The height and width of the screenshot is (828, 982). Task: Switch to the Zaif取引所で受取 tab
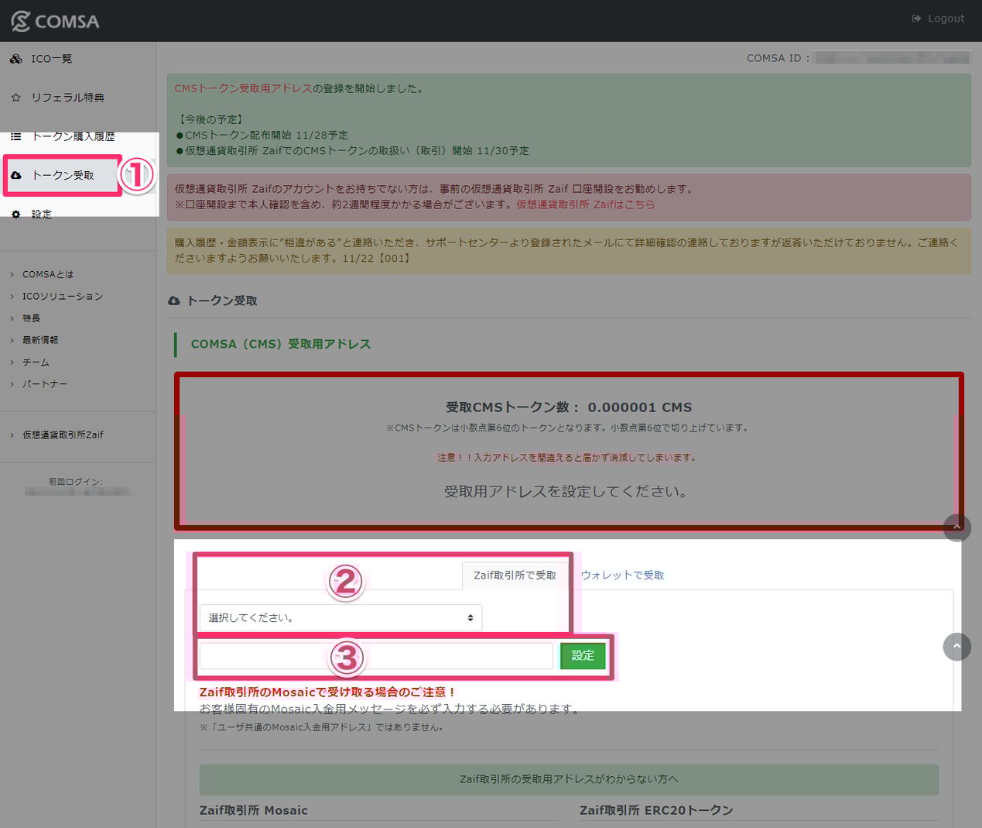pyautogui.click(x=515, y=575)
